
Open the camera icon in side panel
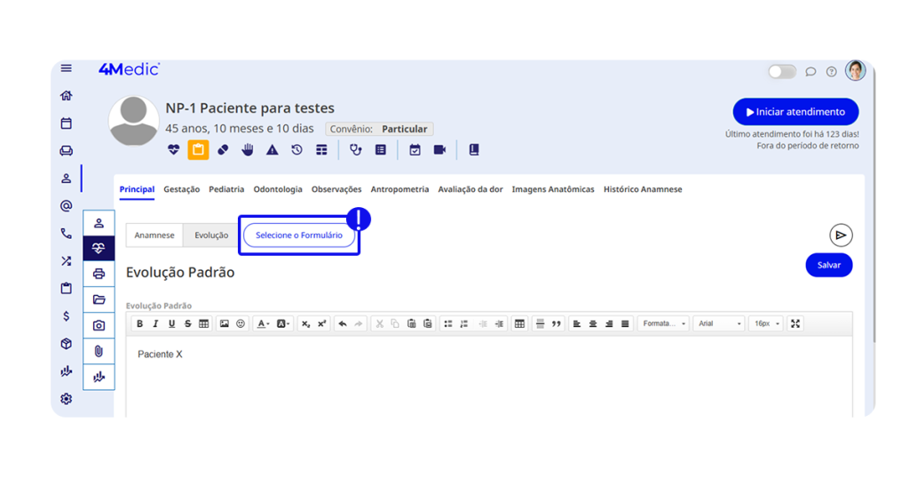pos(99,325)
